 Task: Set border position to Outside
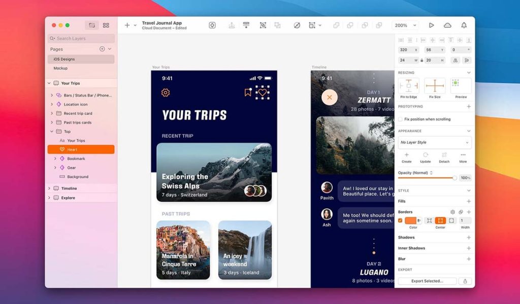click(451, 220)
